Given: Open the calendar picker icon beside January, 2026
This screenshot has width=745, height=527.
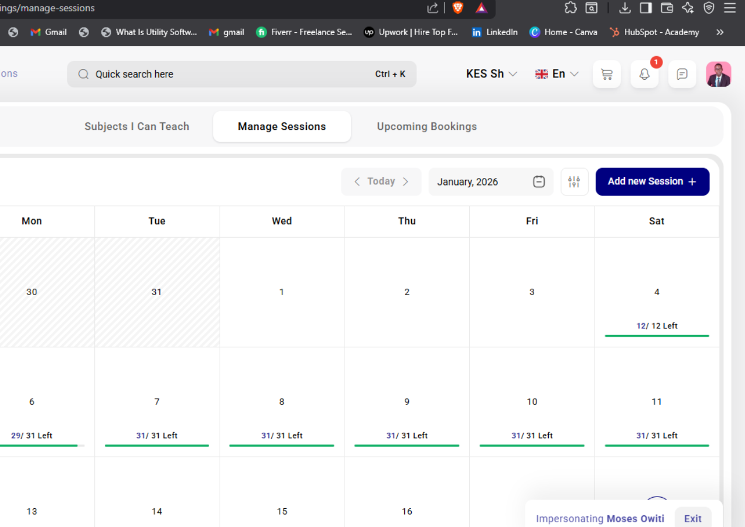Looking at the screenshot, I should tap(539, 182).
